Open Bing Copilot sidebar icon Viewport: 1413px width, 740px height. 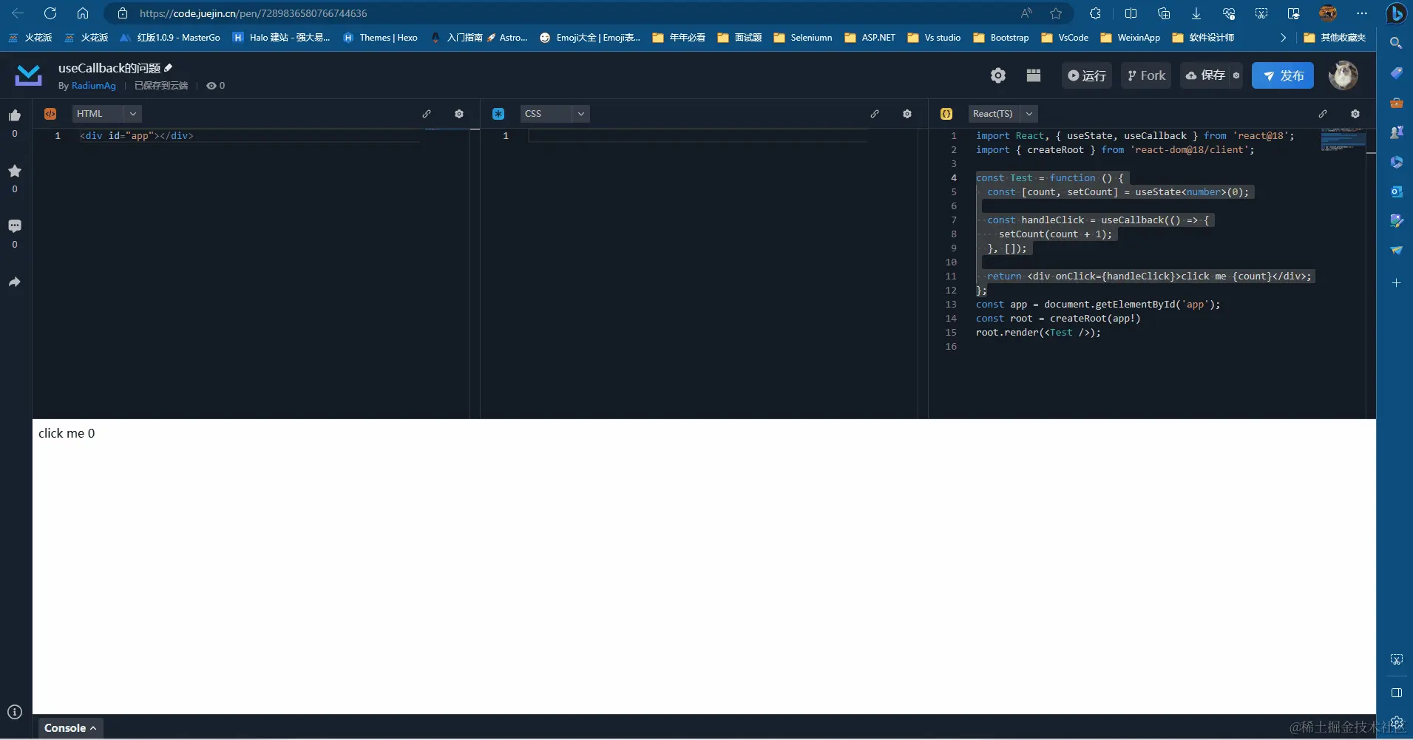[x=1396, y=13]
